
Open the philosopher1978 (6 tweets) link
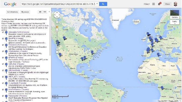(19, 32)
